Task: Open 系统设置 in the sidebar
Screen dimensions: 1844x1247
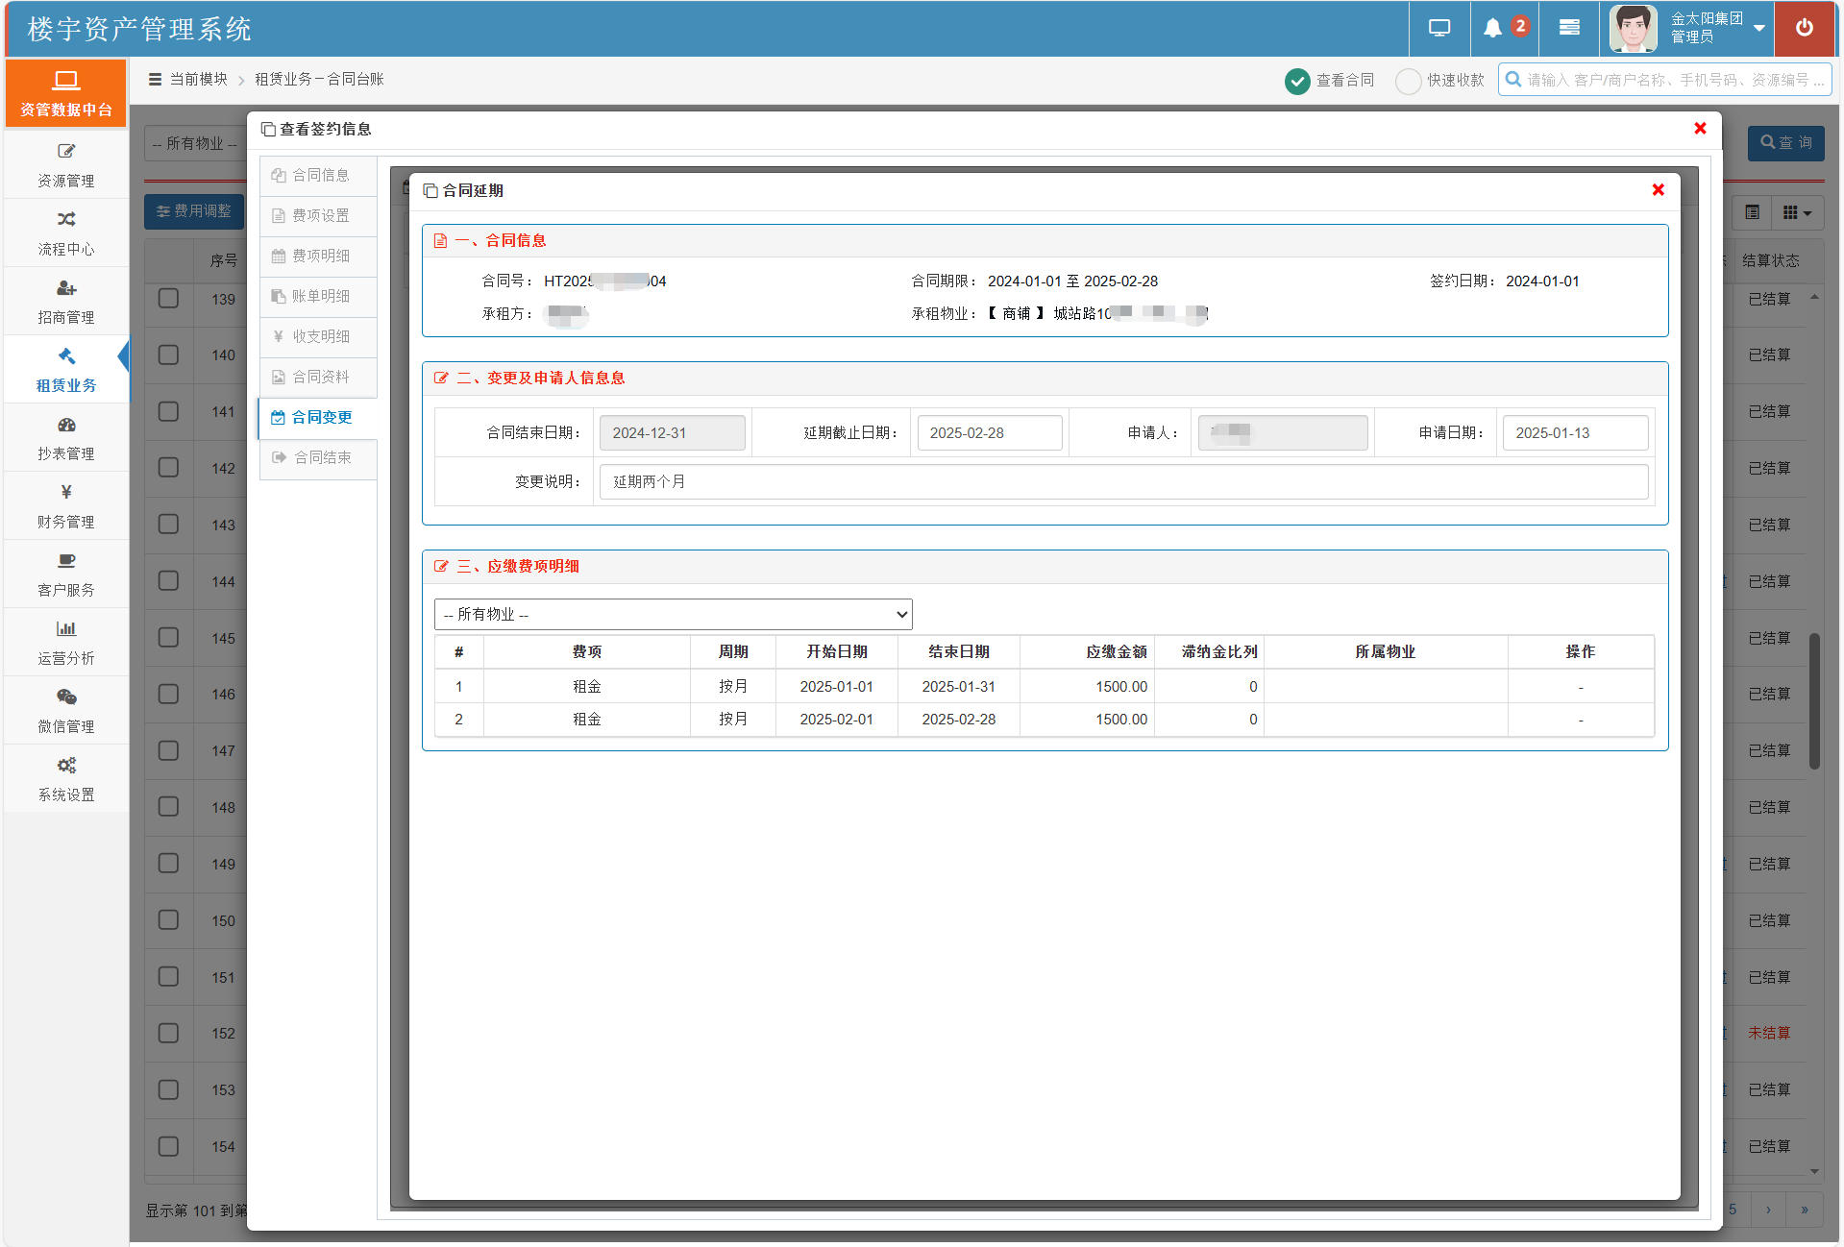Action: pyautogui.click(x=66, y=779)
